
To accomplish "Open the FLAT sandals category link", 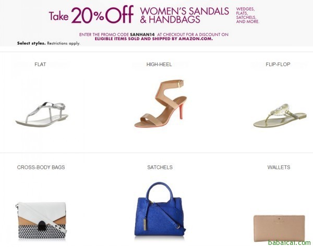I will pyautogui.click(x=41, y=65).
